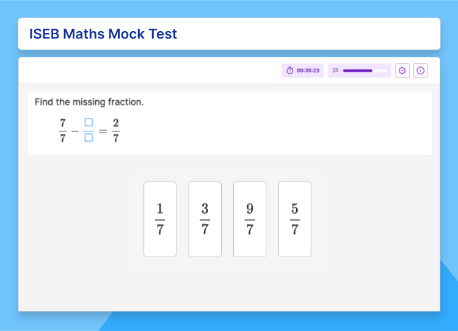Open settings with the gear icon
Viewport: 458px width, 331px height.
pyautogui.click(x=402, y=70)
